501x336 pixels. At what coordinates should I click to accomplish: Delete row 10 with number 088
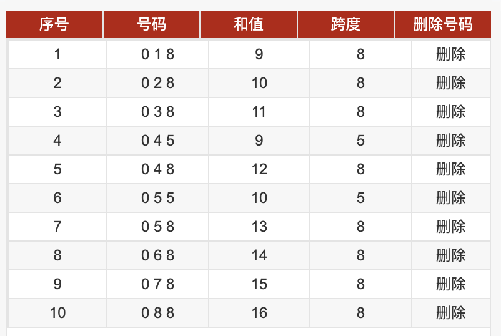(x=450, y=313)
